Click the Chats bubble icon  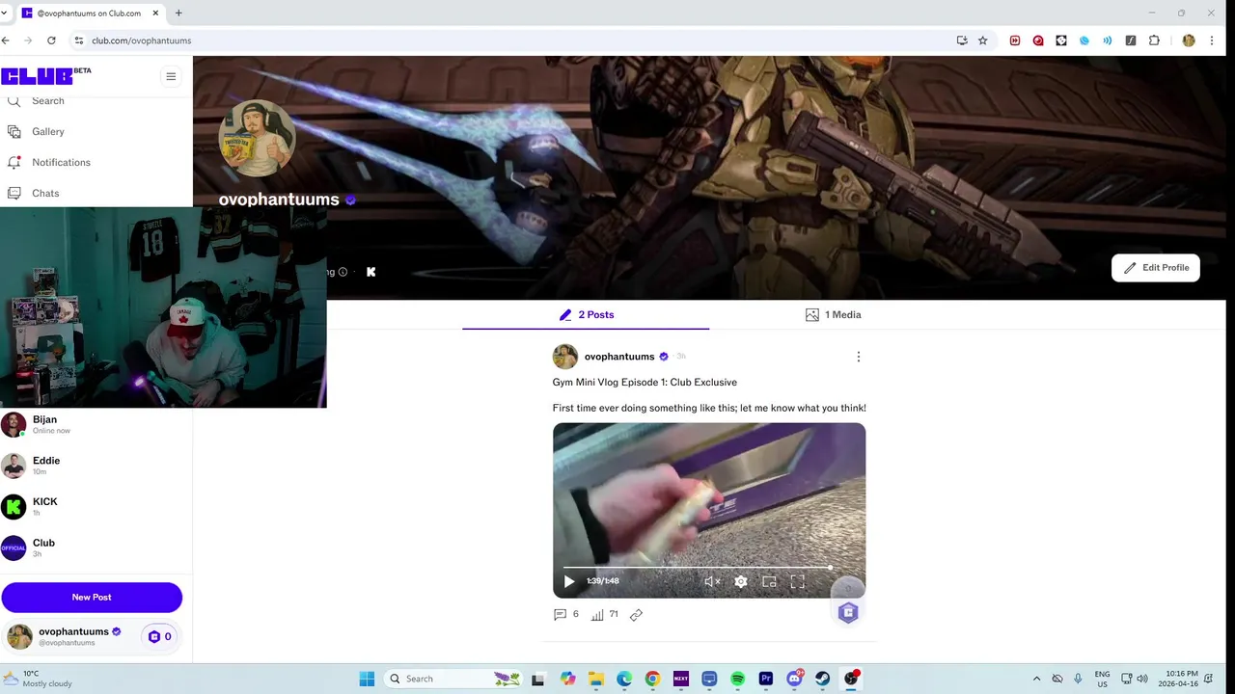click(14, 193)
